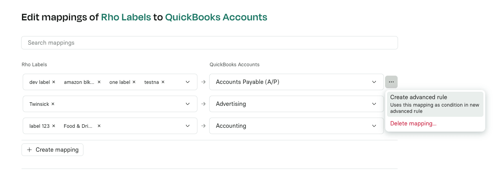The image size is (503, 185).
Task: Open the Accounting account dropdown
Action: [x=297, y=126]
